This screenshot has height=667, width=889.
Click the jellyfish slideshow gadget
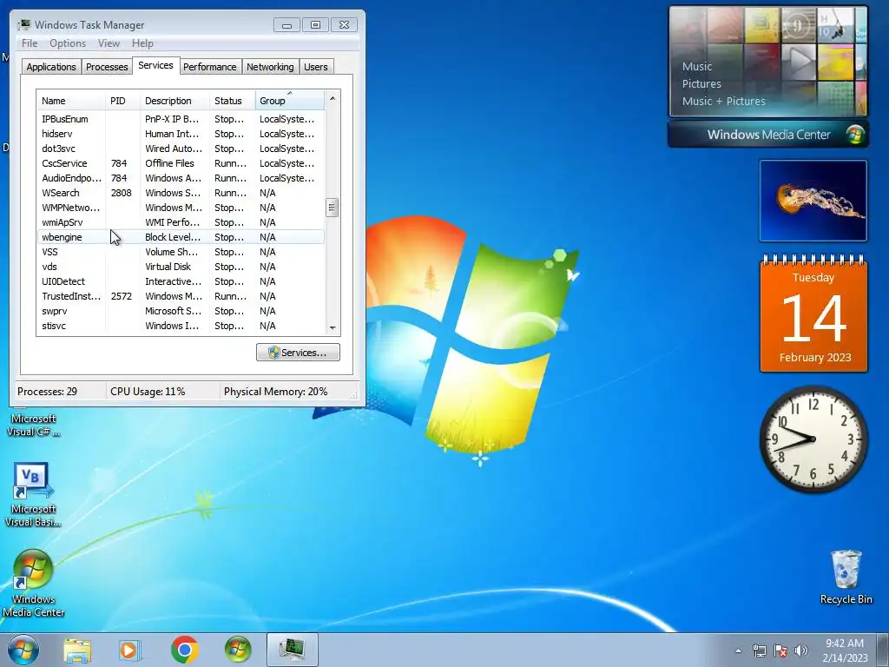coord(813,201)
